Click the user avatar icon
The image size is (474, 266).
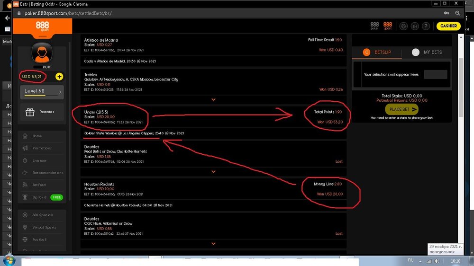coord(42,53)
